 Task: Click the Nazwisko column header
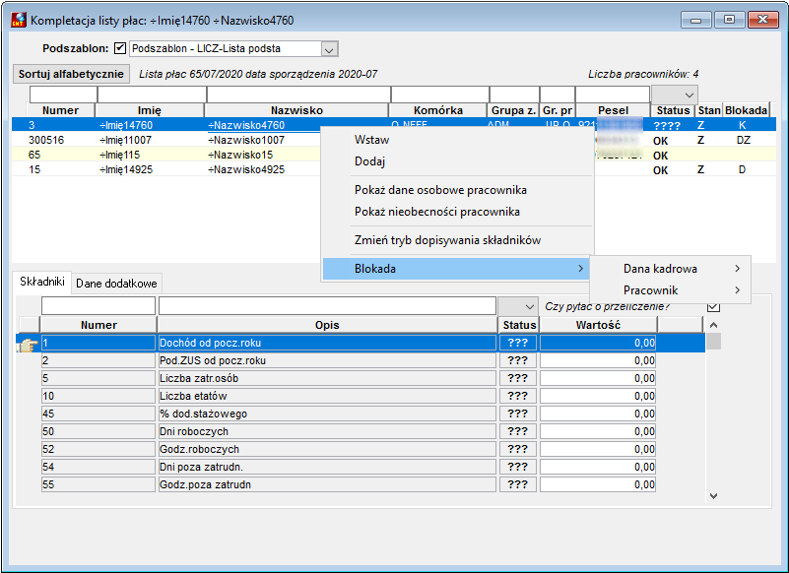tap(296, 110)
